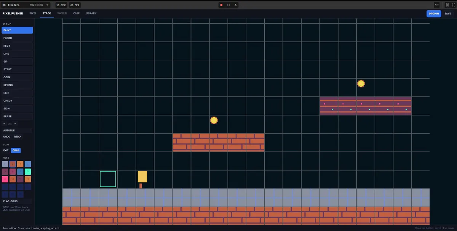Click the green outlined start marker
The height and width of the screenshot is (231, 457).
108,179
